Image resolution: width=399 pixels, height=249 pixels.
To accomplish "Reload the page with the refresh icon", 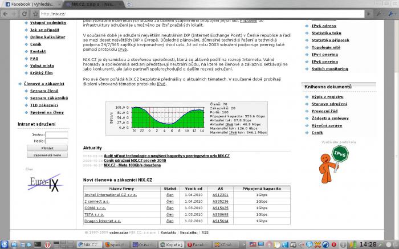I will point(25,14).
